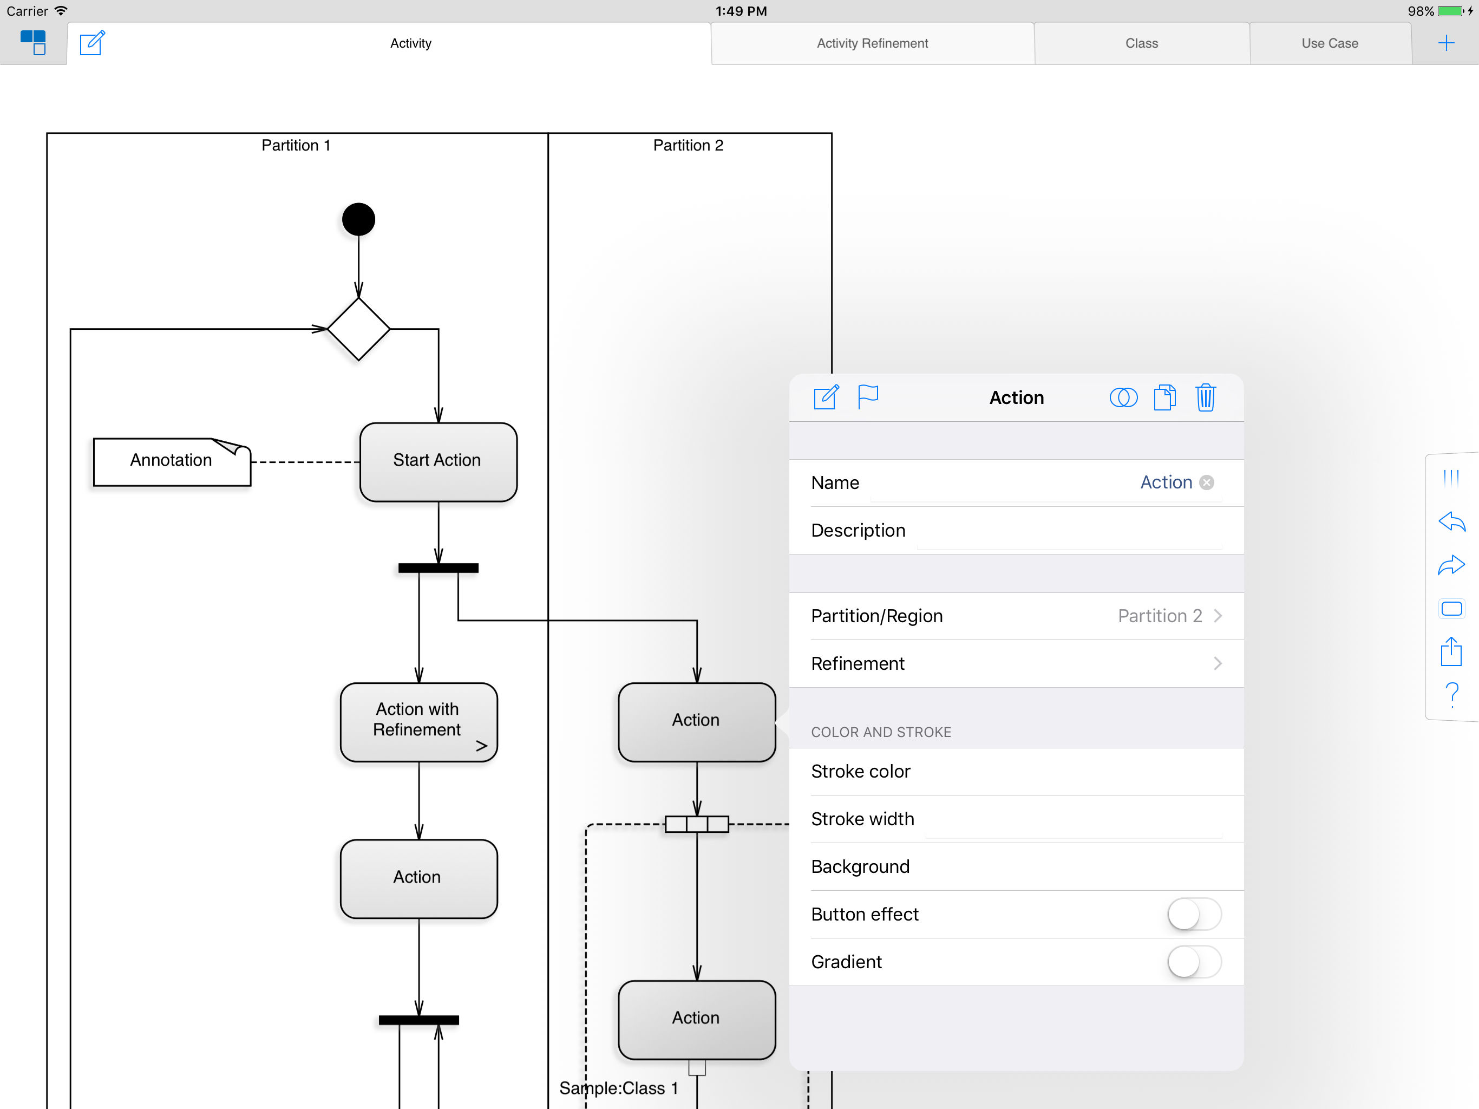The height and width of the screenshot is (1109, 1479).
Task: Select the Partition 2 header label
Action: [x=688, y=145]
